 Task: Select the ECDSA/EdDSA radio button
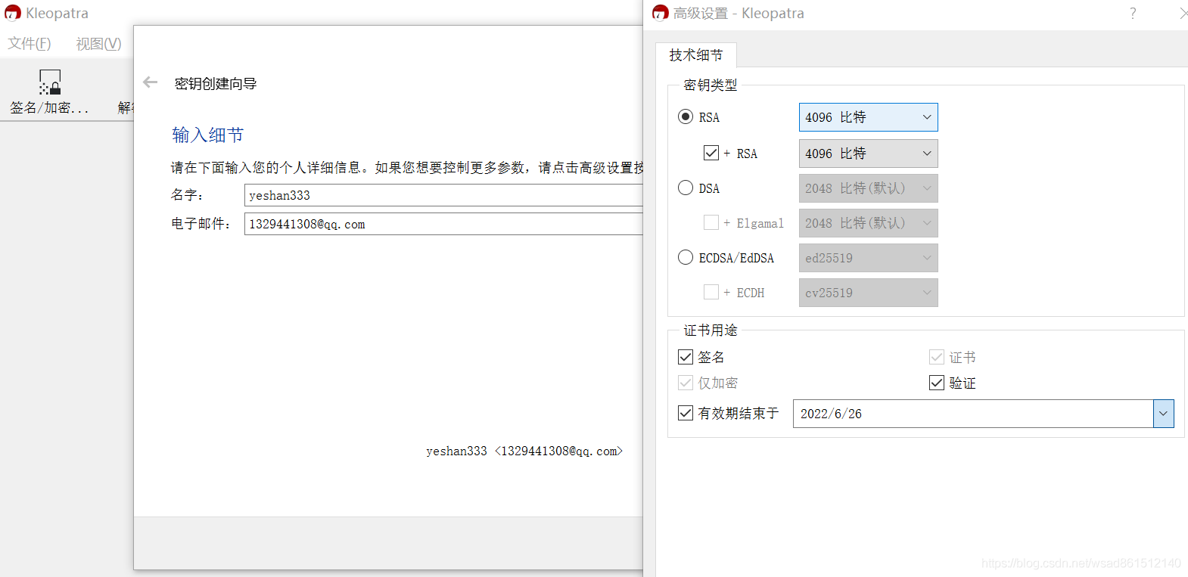(x=686, y=257)
